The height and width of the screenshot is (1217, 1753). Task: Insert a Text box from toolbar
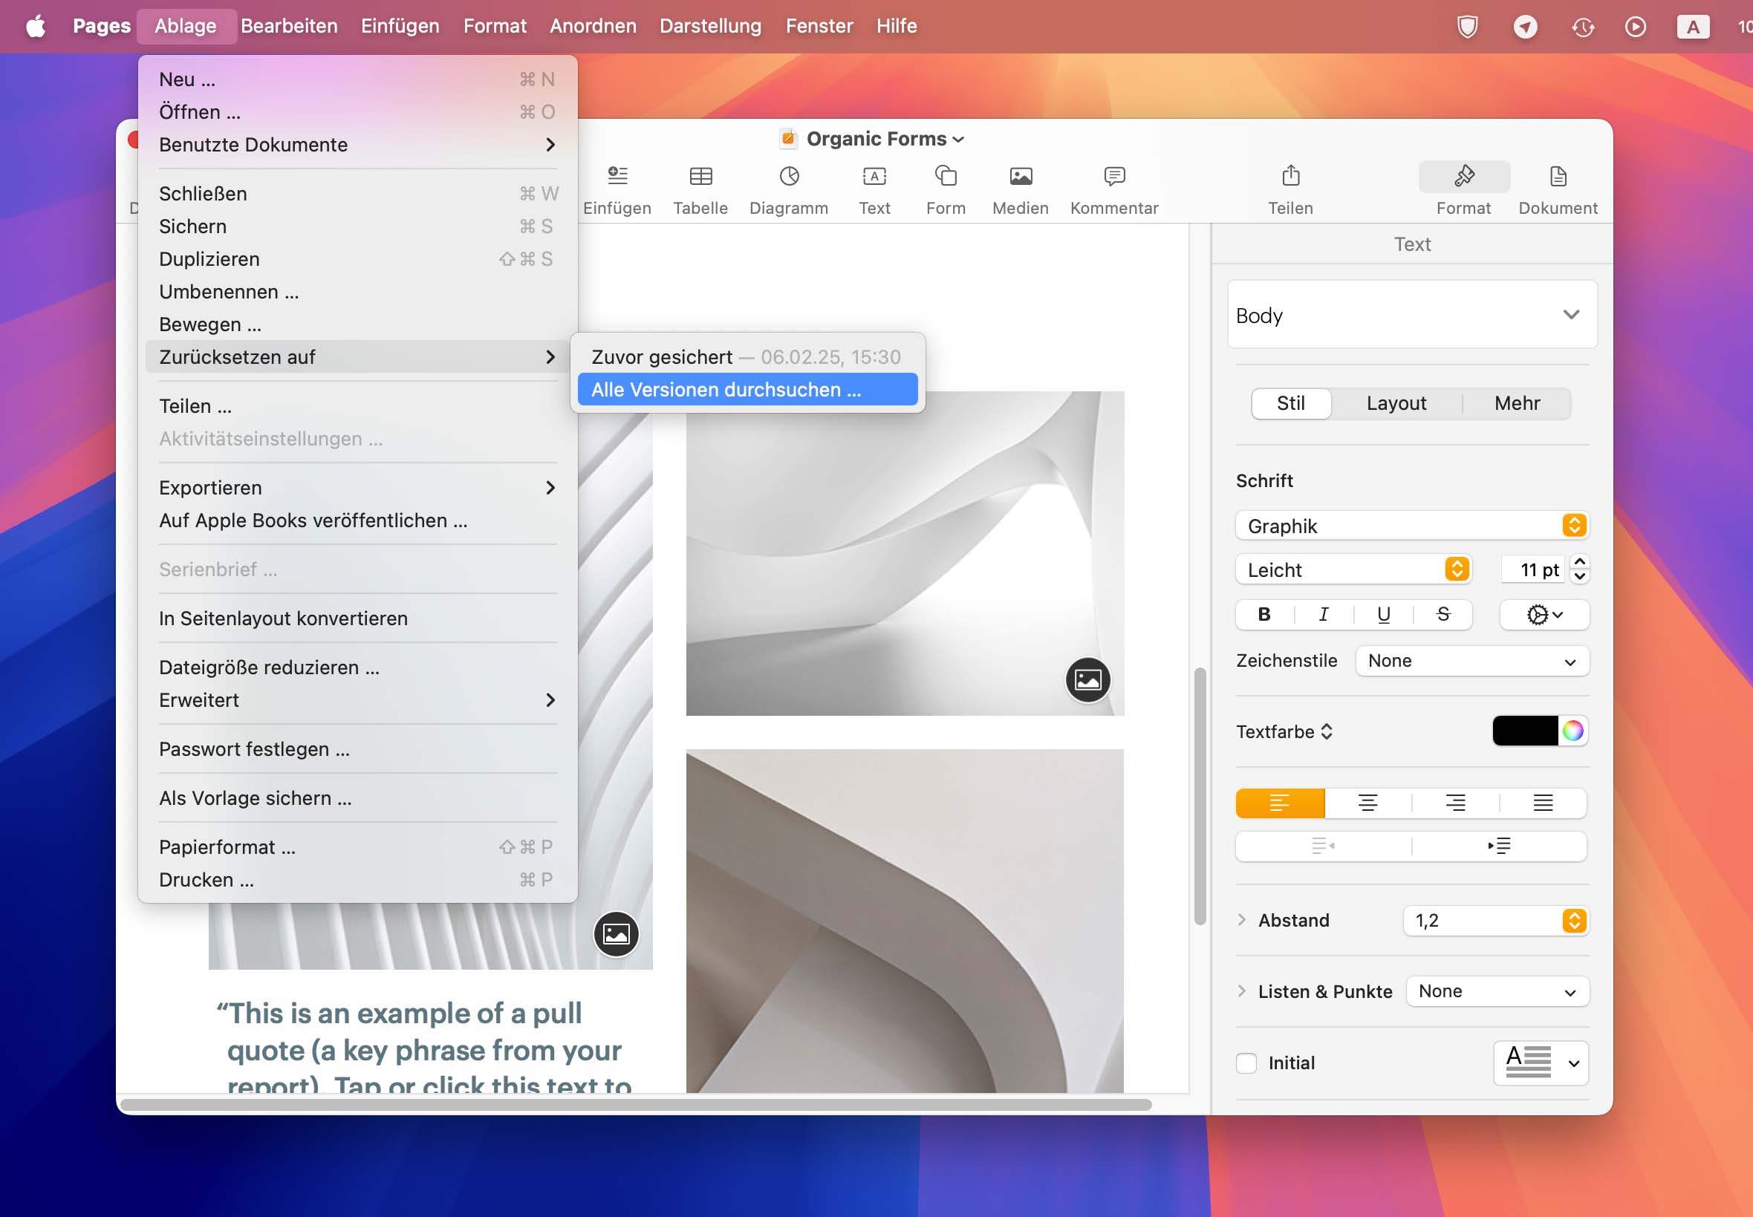pyautogui.click(x=874, y=177)
